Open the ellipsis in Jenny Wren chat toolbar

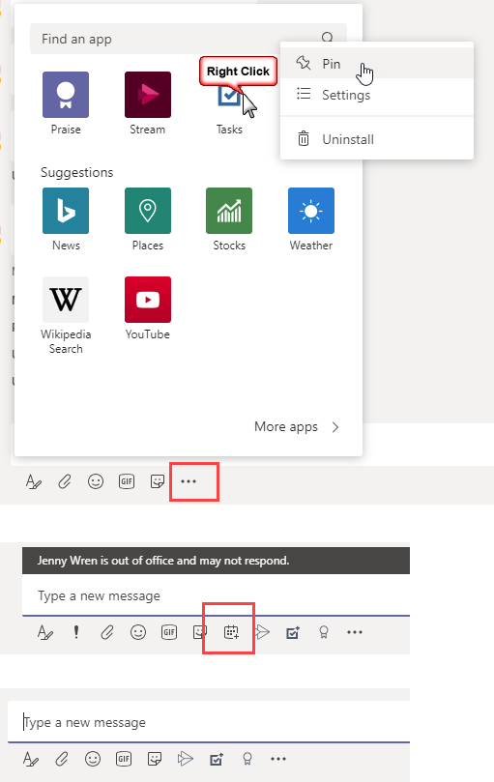coord(355,632)
